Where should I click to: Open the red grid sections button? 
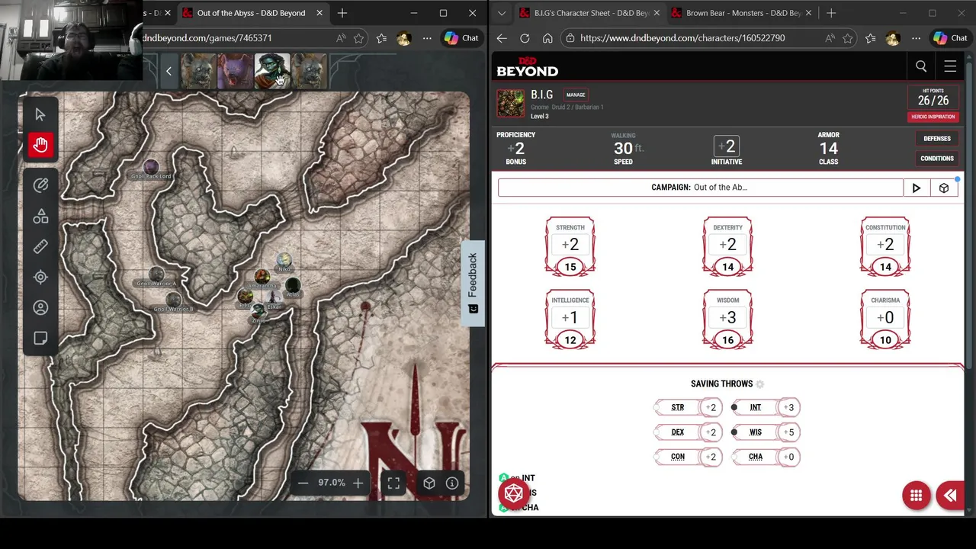[917, 496]
